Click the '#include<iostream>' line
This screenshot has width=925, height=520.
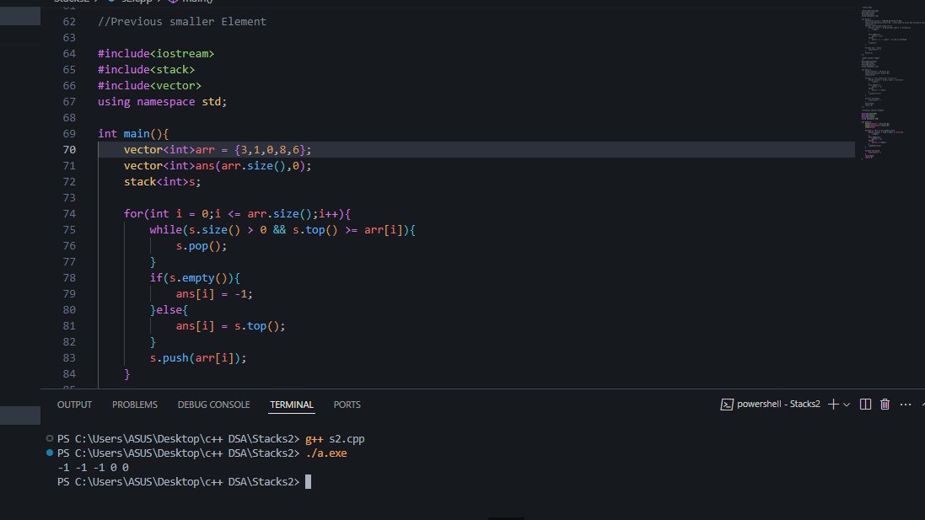[156, 54]
